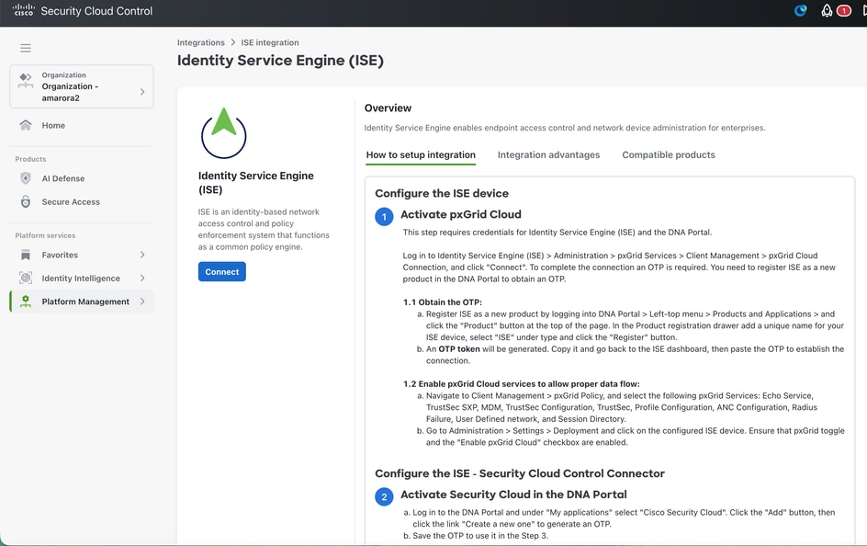Click the Platform services section label
This screenshot has width=867, height=546.
(x=45, y=235)
